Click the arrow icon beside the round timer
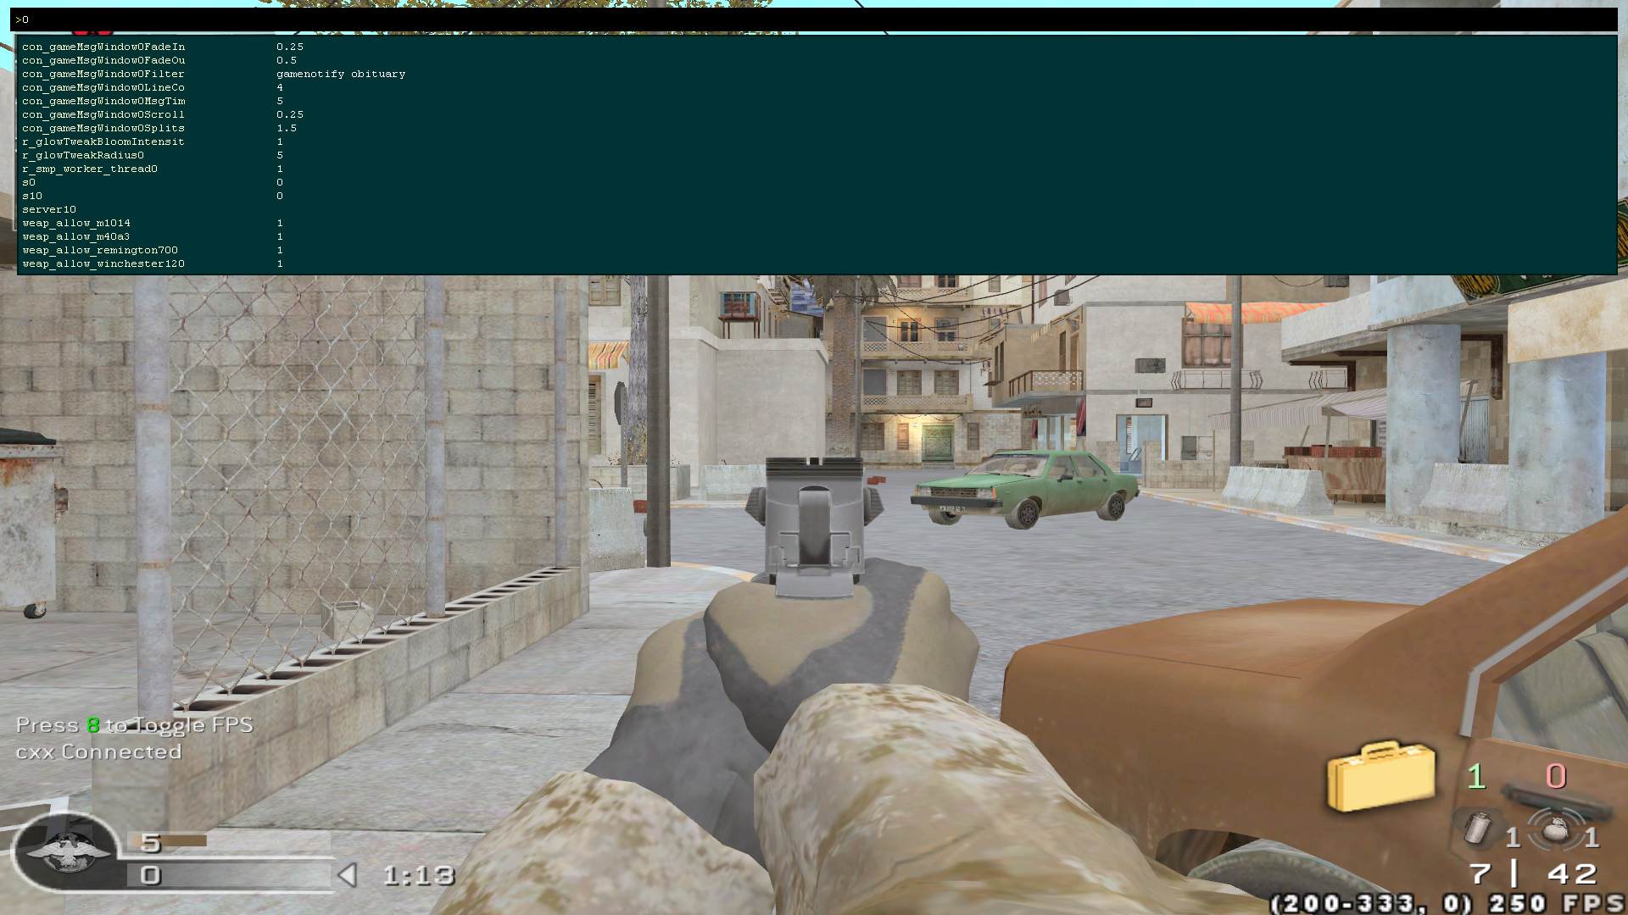Screen dimensions: 1628x915 (347, 874)
